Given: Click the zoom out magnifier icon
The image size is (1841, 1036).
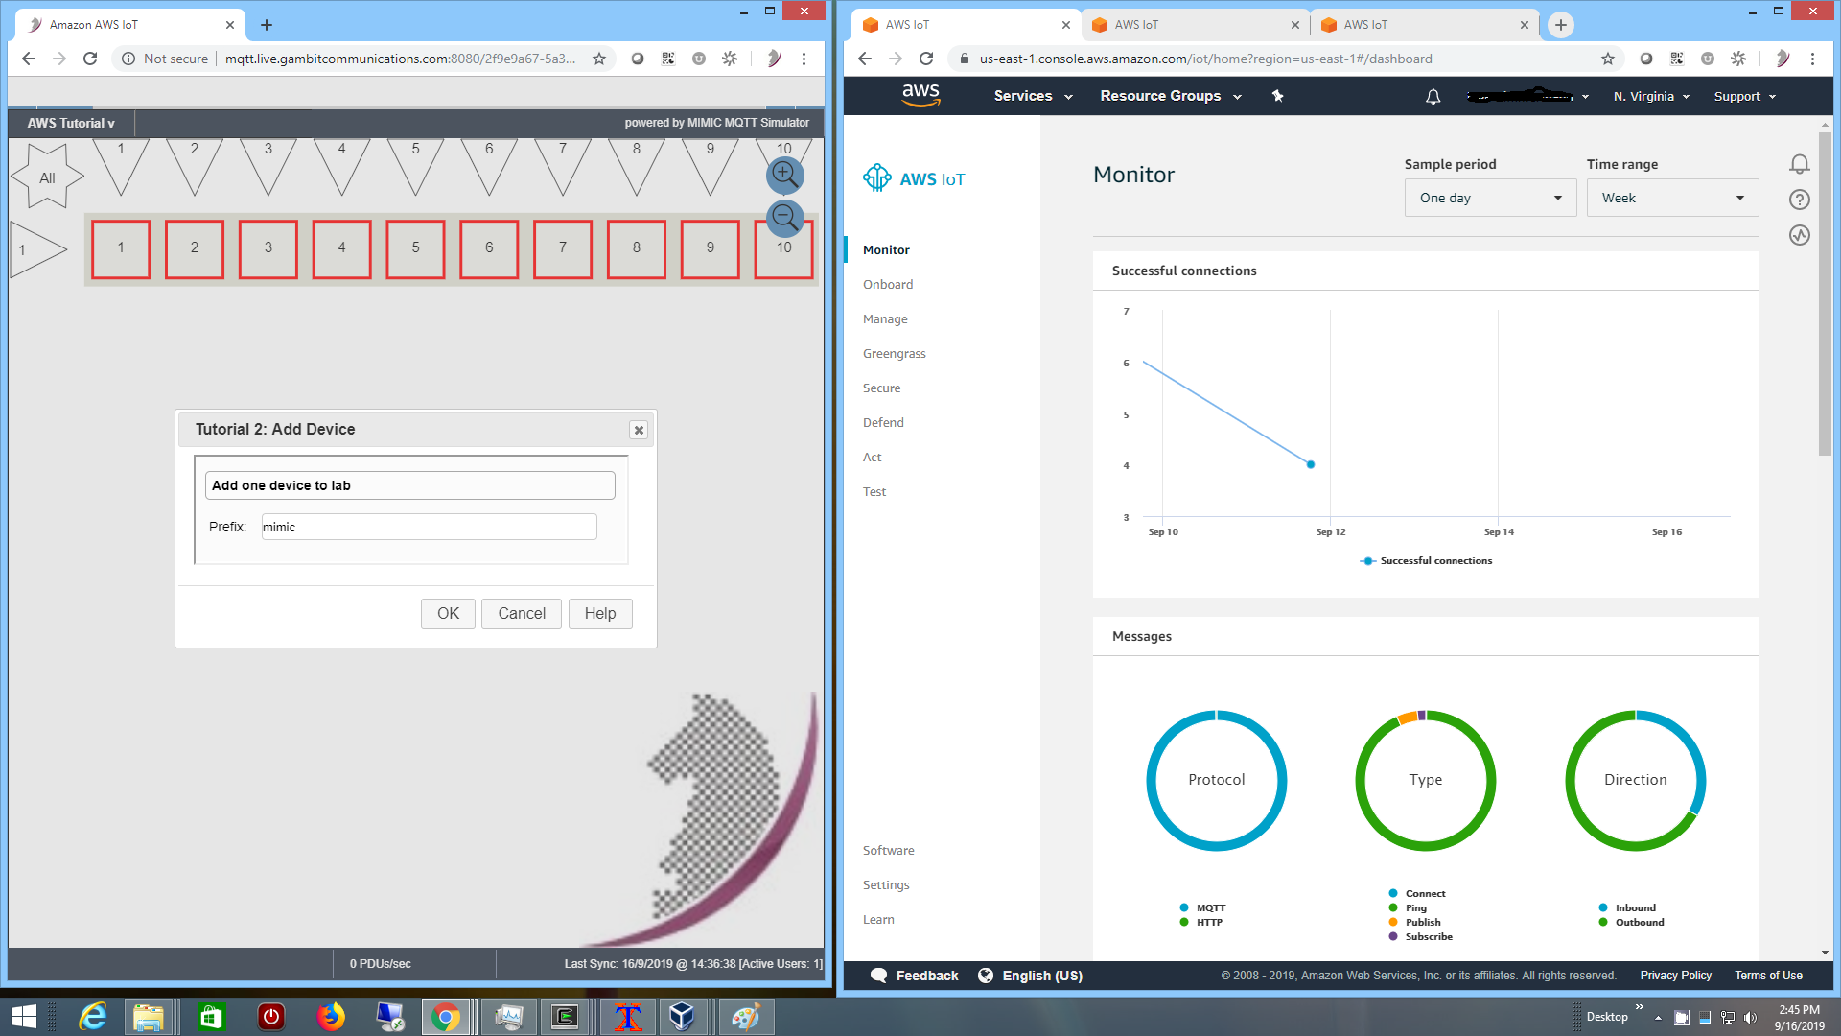Looking at the screenshot, I should coord(784,218).
